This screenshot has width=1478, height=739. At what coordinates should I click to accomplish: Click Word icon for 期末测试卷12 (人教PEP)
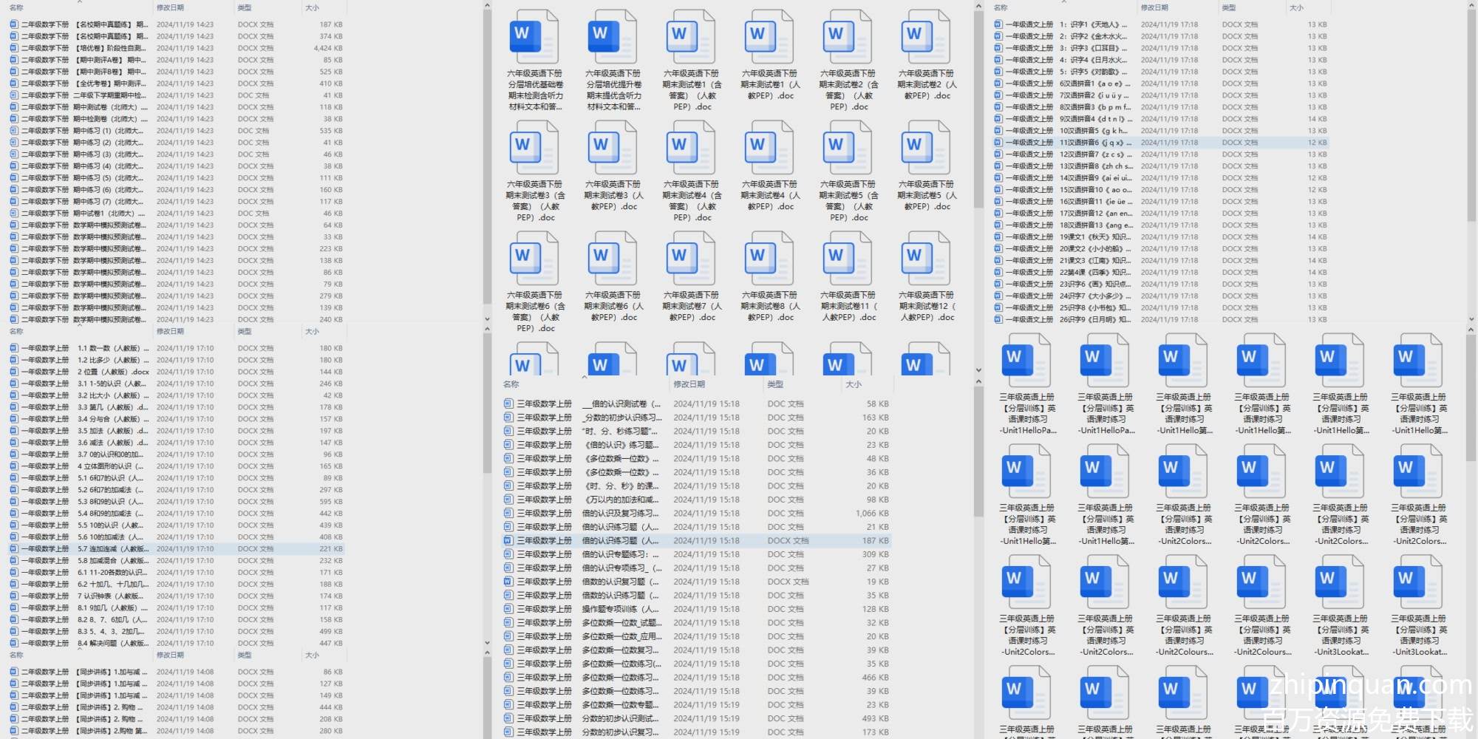point(925,259)
